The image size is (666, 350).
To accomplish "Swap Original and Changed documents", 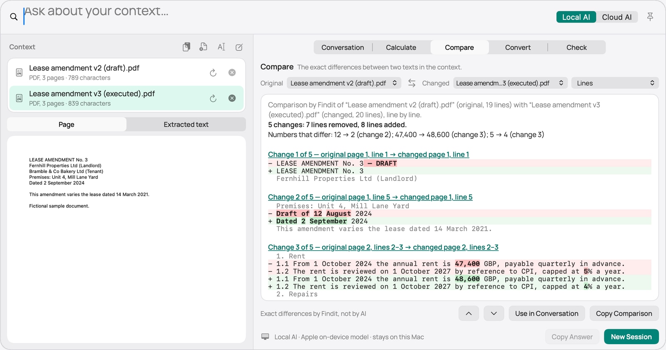I will click(x=412, y=83).
